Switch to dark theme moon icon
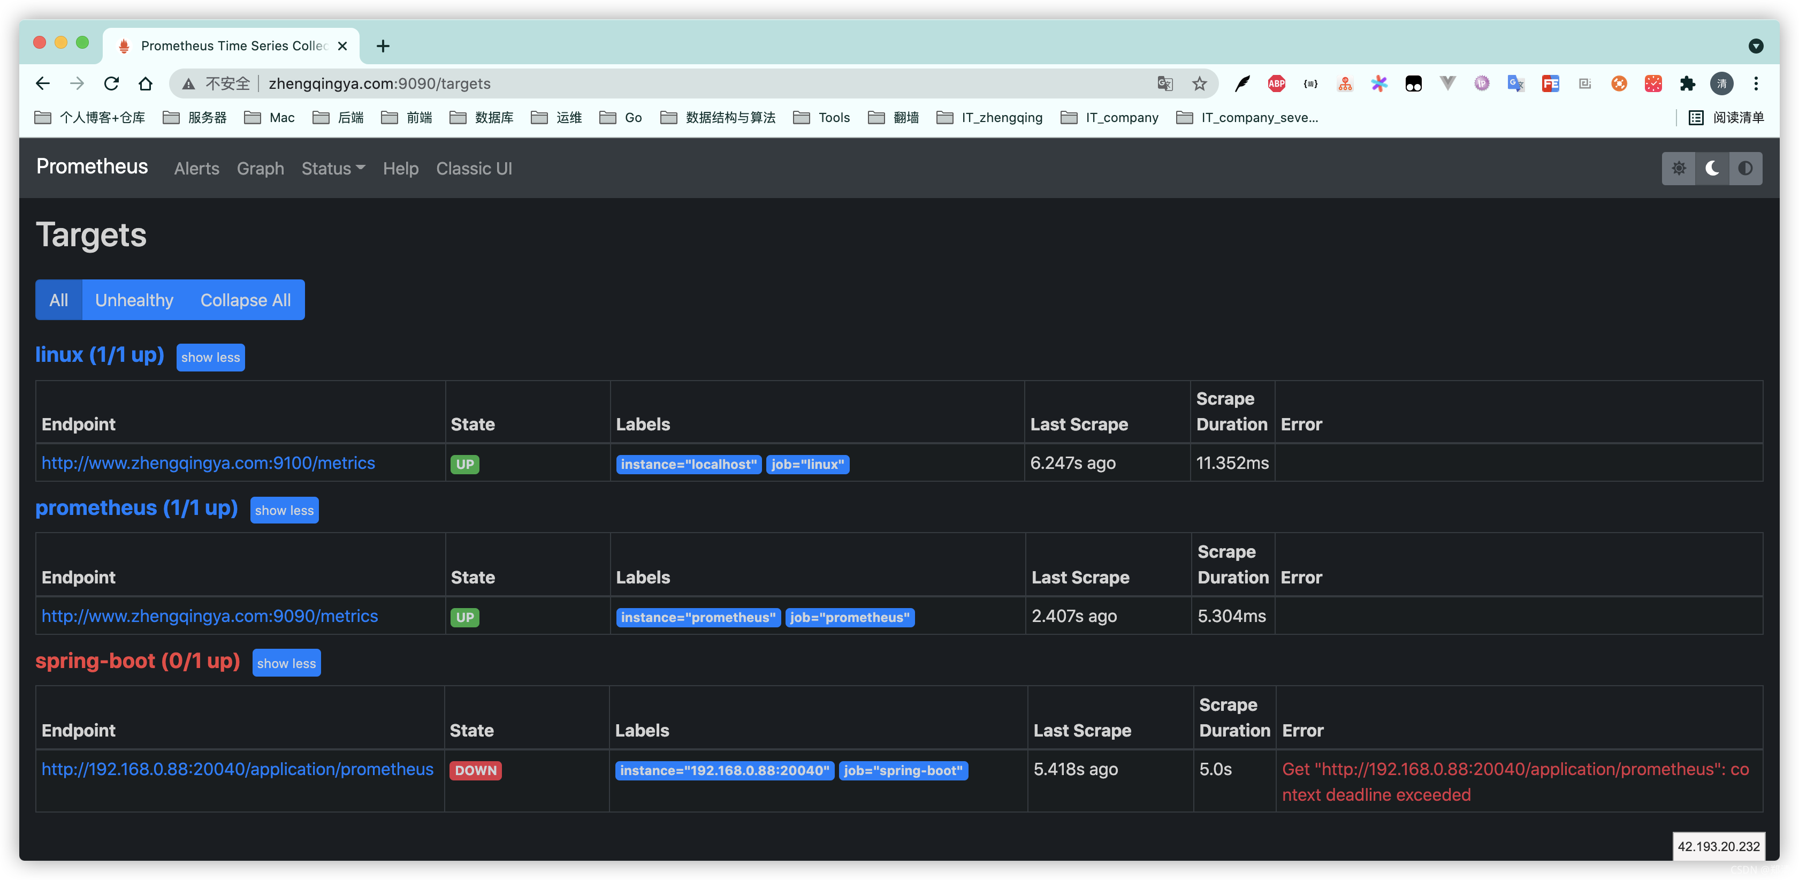The width and height of the screenshot is (1799, 880). click(x=1712, y=168)
